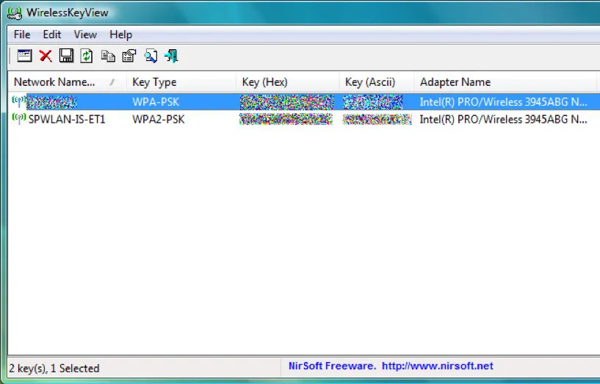Copy selected items using the copy icon
This screenshot has width=600, height=384.
108,56
